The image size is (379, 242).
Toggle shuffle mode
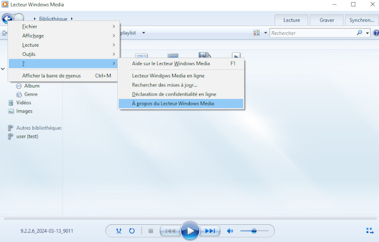pos(119,231)
